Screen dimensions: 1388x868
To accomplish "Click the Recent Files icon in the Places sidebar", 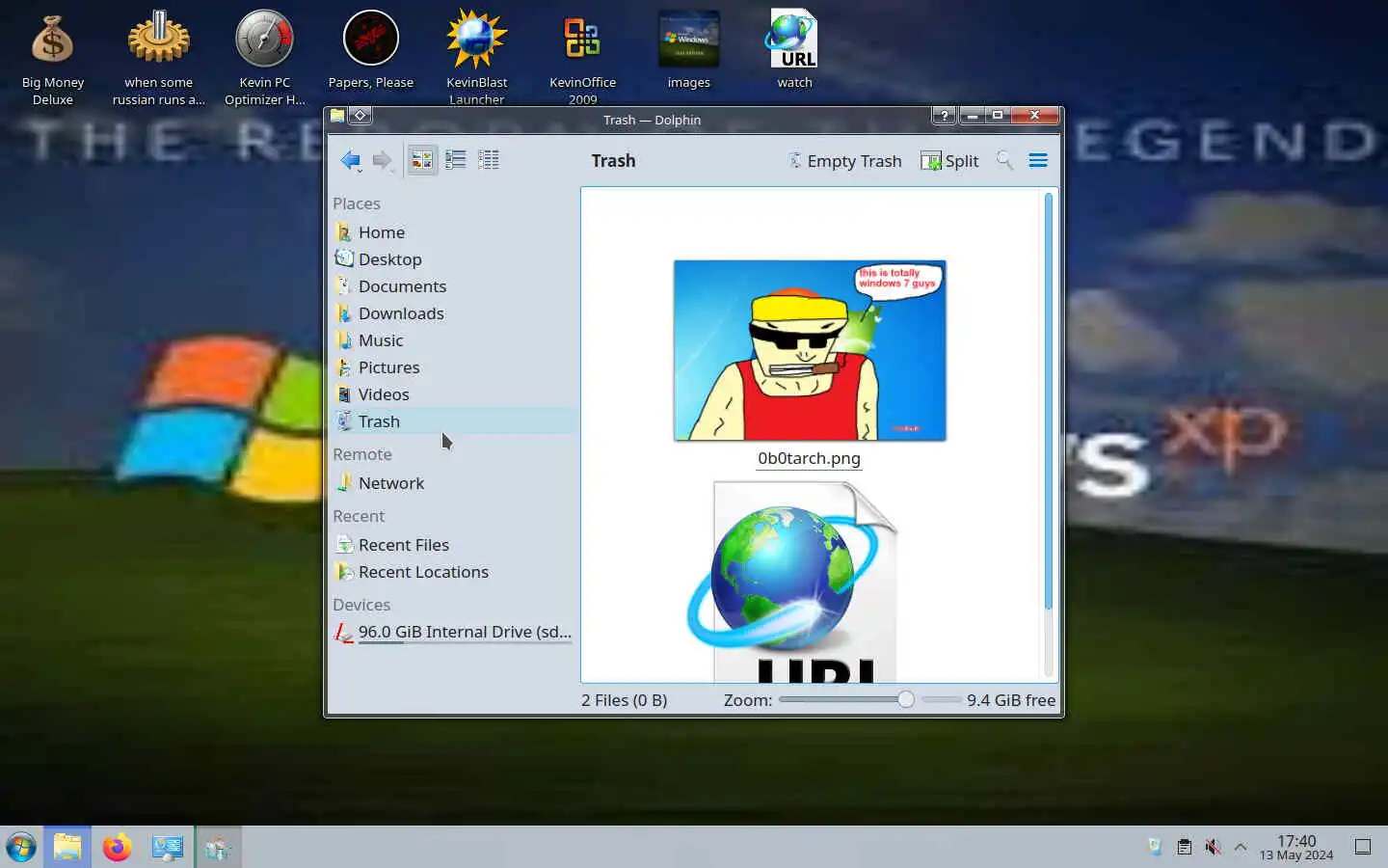I will tap(344, 545).
